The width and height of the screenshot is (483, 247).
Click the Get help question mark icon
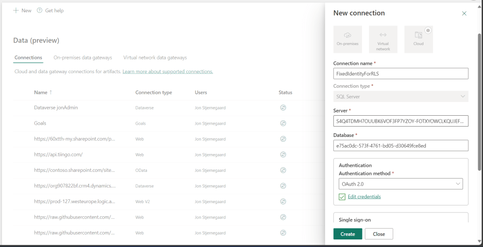tap(40, 10)
